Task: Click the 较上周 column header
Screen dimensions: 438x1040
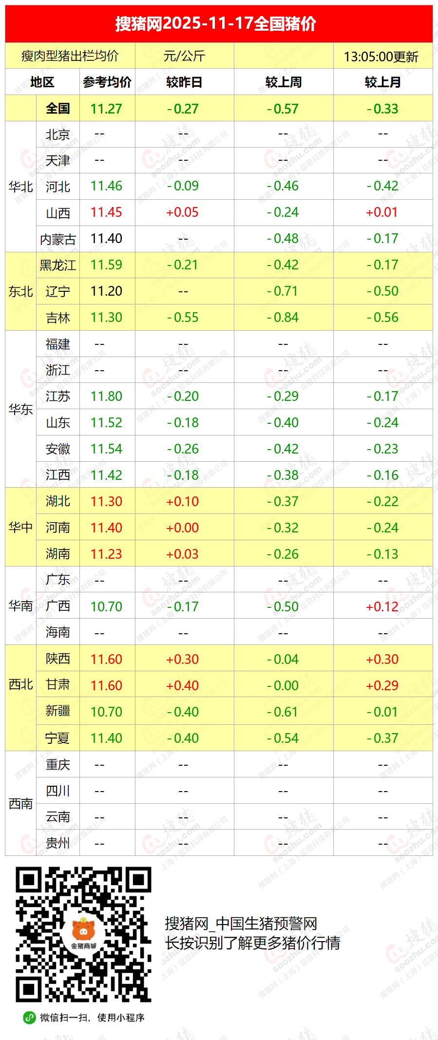Action: (x=284, y=82)
